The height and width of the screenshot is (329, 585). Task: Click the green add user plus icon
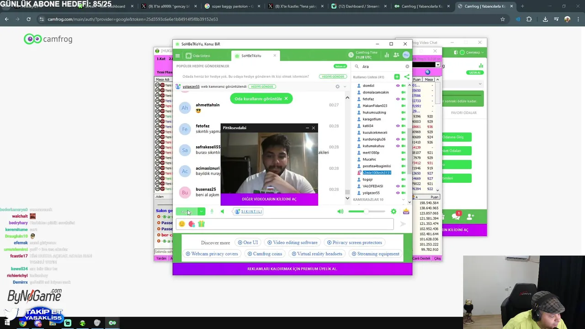point(397,77)
